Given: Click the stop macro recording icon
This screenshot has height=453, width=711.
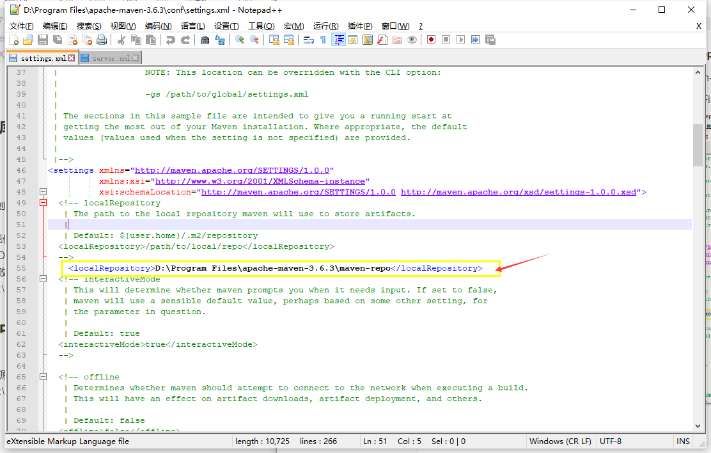Looking at the screenshot, I should pyautogui.click(x=446, y=40).
